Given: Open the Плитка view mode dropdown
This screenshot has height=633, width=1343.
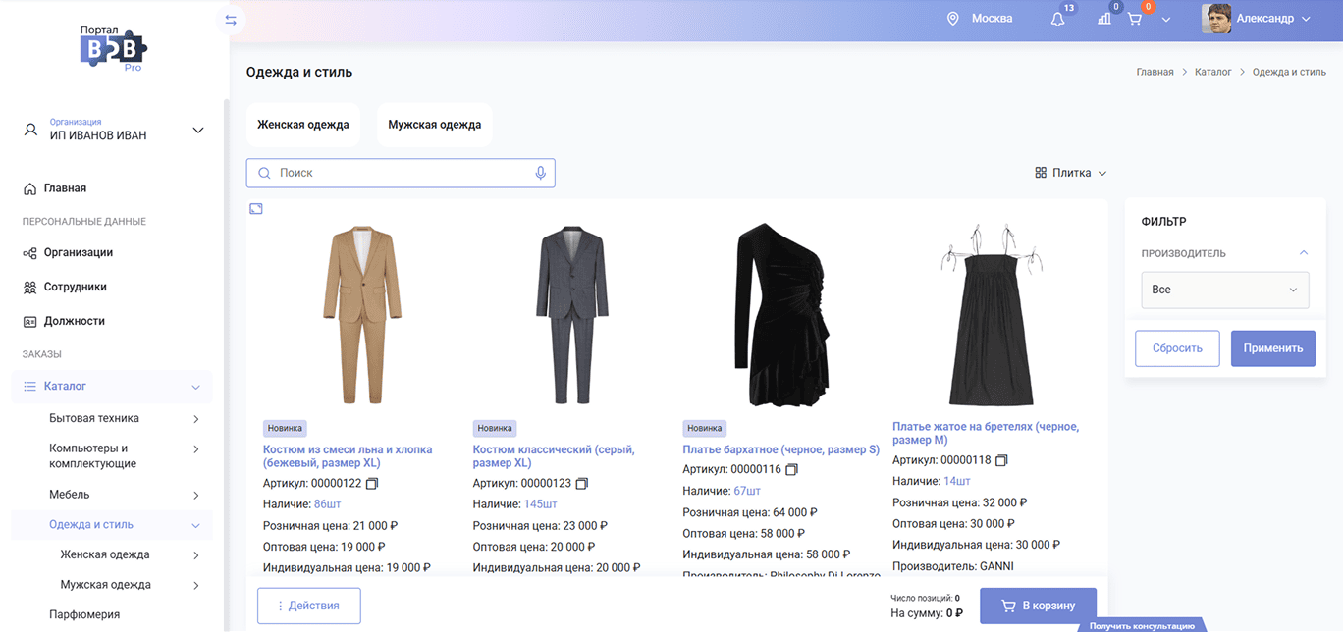Looking at the screenshot, I should point(1070,173).
